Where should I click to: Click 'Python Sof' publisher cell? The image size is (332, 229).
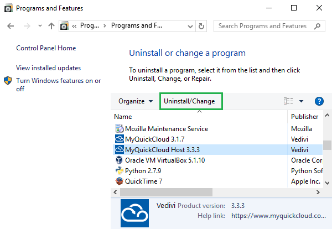(x=307, y=171)
